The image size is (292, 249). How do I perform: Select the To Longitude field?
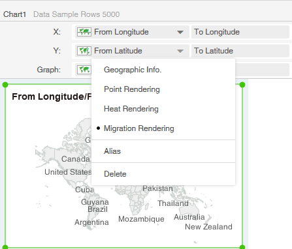(240, 32)
